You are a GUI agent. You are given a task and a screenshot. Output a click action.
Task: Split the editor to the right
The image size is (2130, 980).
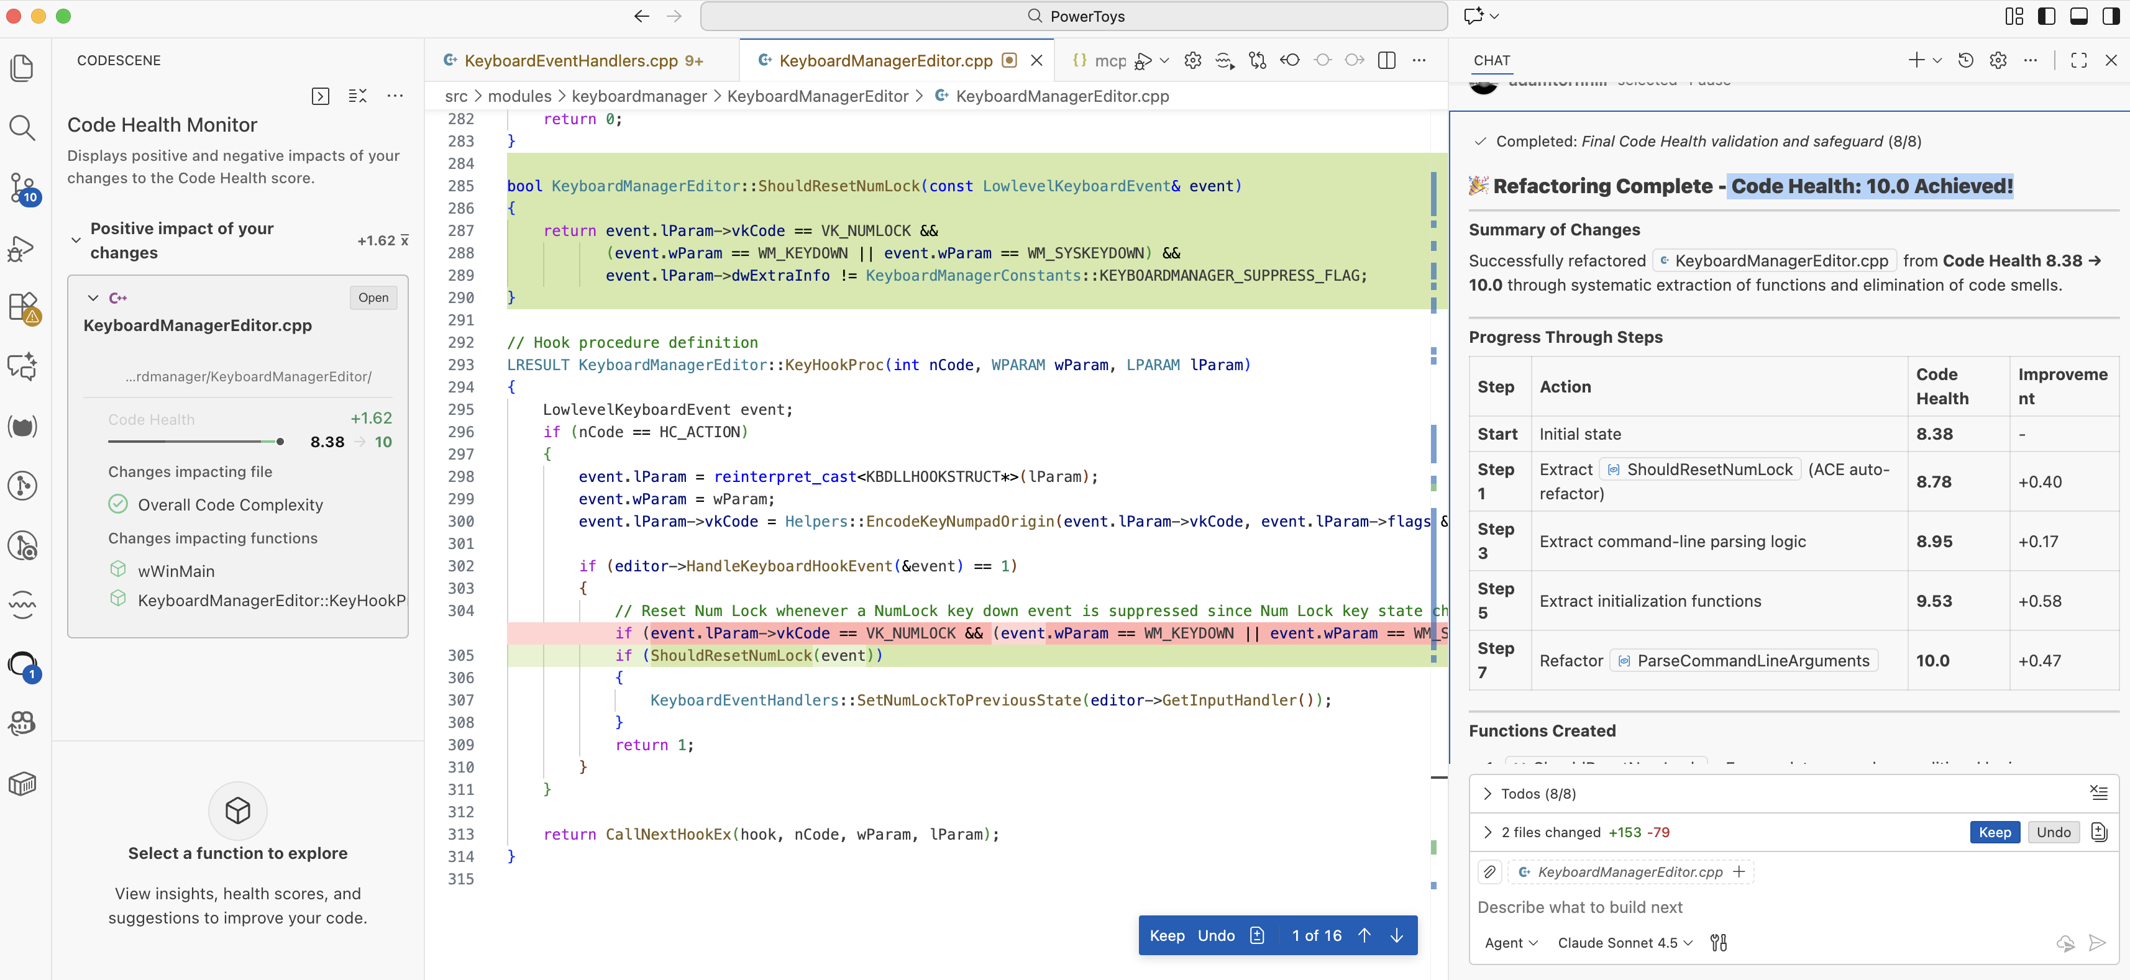1387,60
